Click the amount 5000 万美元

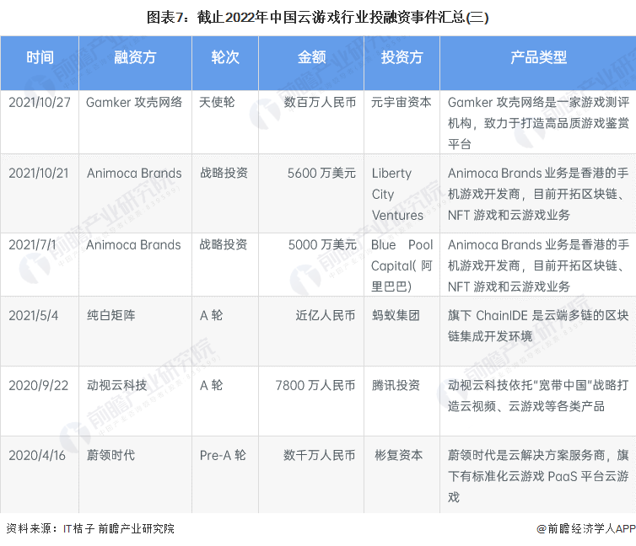click(x=322, y=245)
